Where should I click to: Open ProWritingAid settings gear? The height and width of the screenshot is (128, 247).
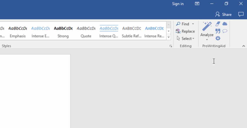point(218,38)
